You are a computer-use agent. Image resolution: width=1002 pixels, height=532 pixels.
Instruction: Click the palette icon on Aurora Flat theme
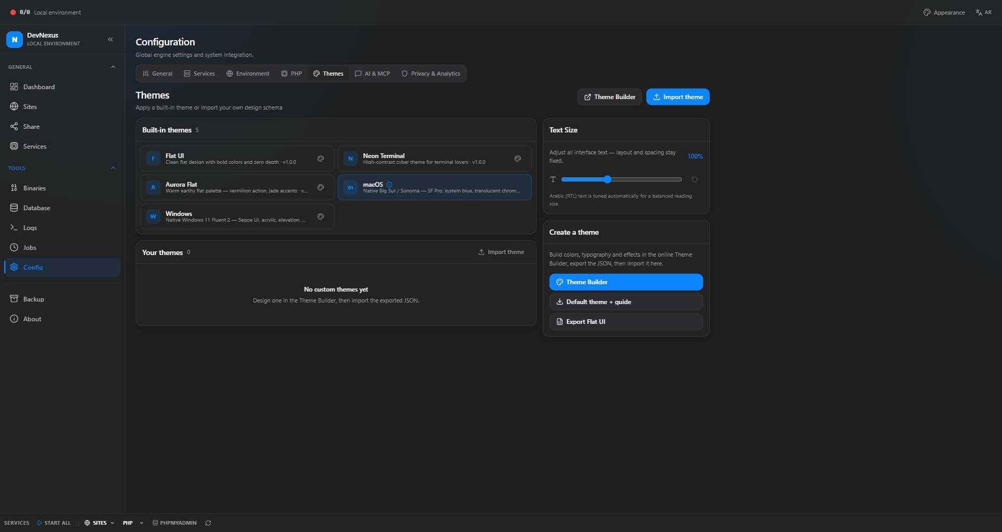321,187
